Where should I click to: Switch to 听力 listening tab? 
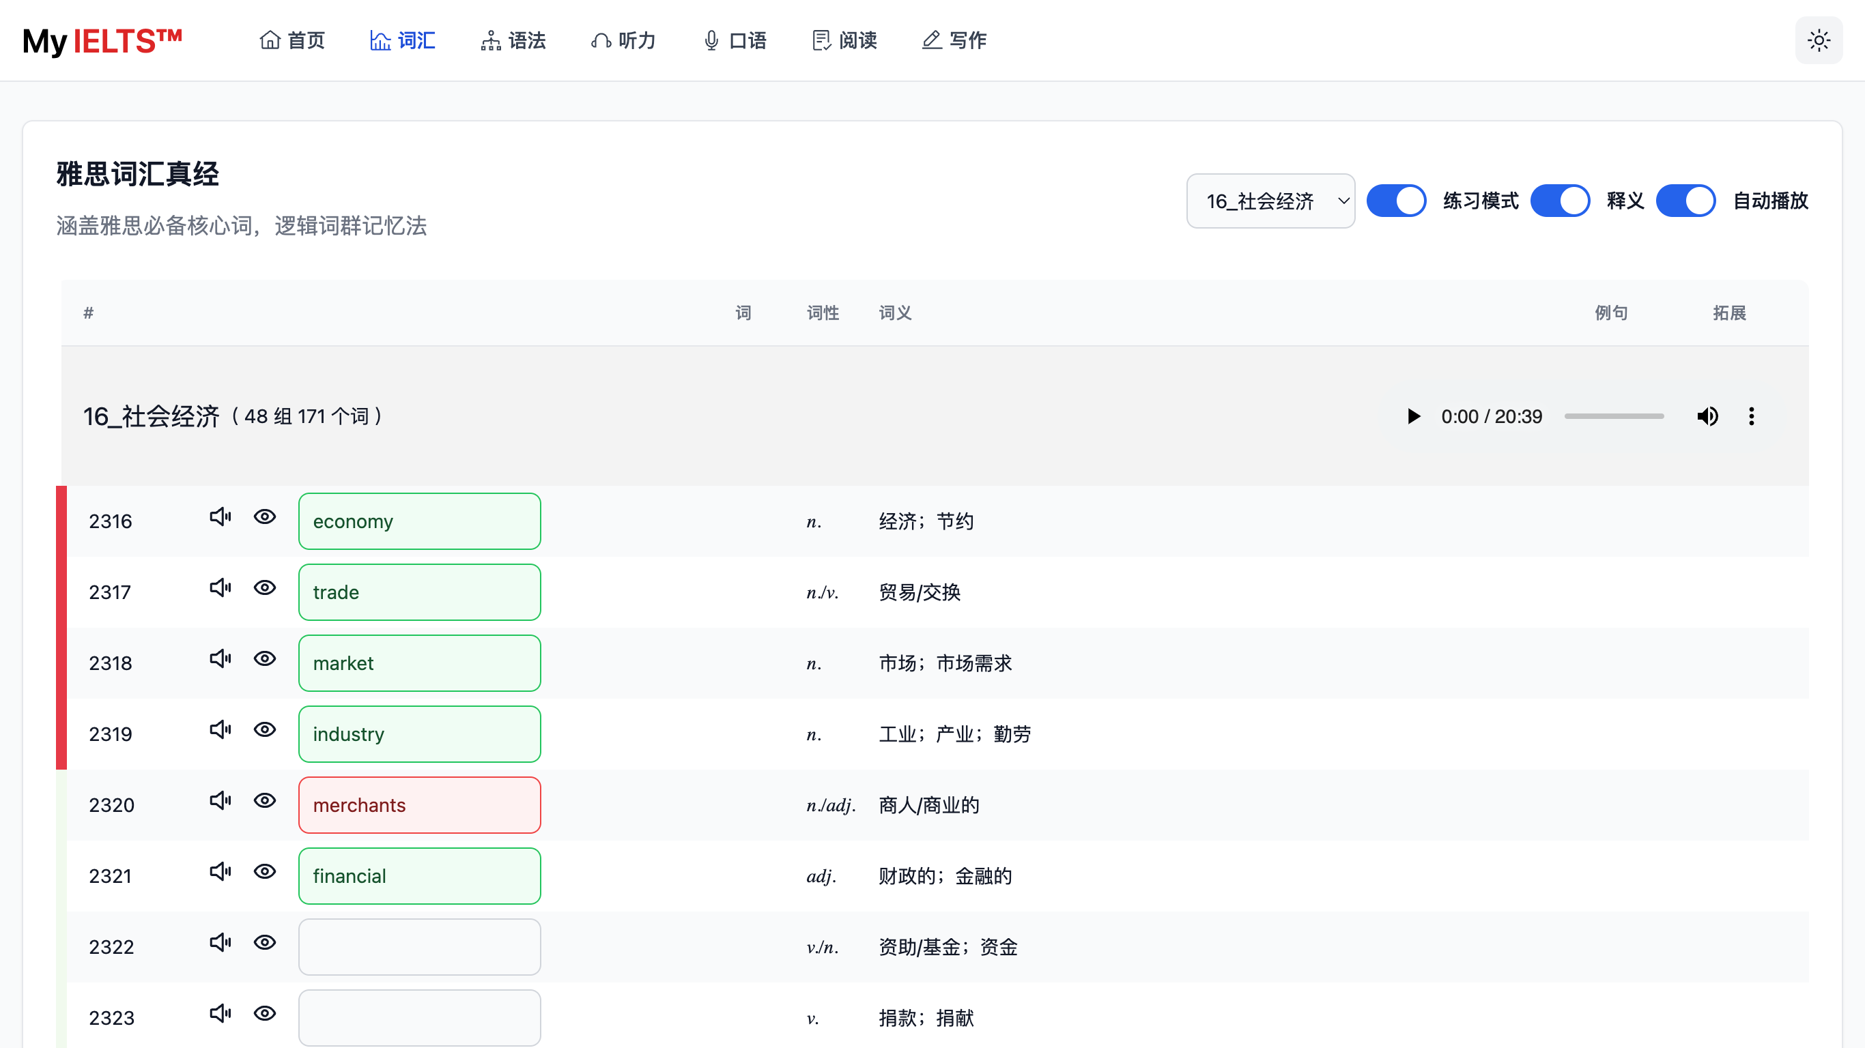click(x=623, y=40)
